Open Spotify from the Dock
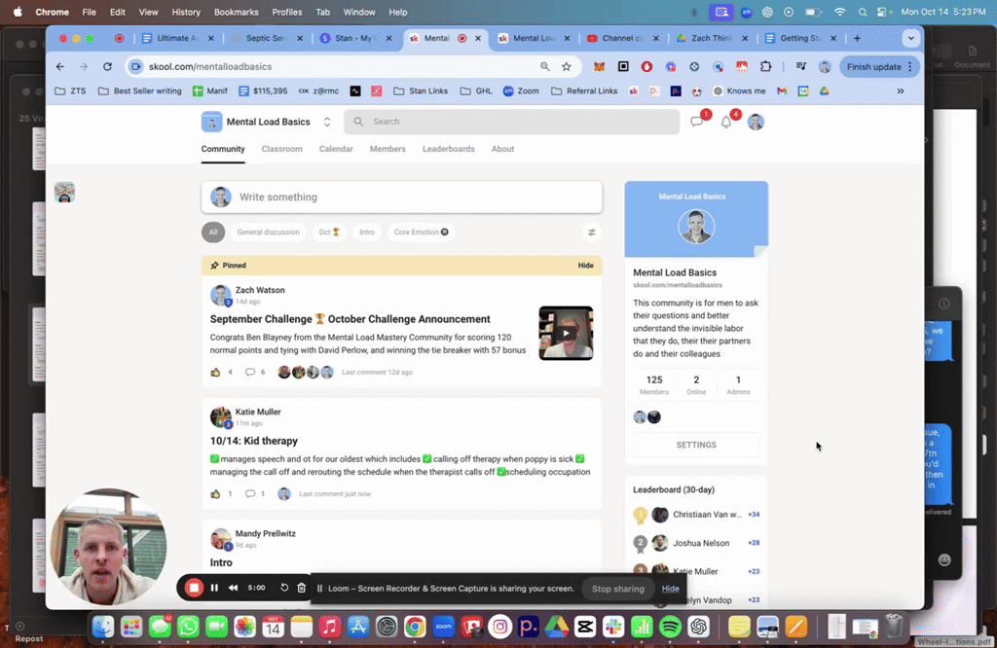The image size is (997, 648). [670, 627]
